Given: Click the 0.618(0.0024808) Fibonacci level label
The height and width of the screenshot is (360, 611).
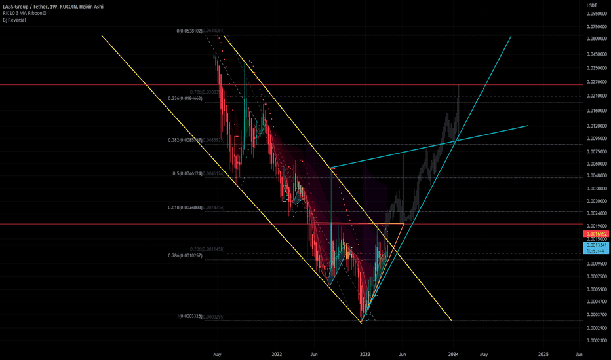Looking at the screenshot, I should pyautogui.click(x=185, y=207).
